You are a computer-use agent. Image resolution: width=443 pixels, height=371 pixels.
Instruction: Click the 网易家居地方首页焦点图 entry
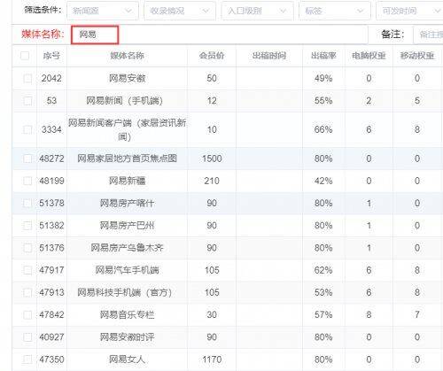[x=127, y=158]
